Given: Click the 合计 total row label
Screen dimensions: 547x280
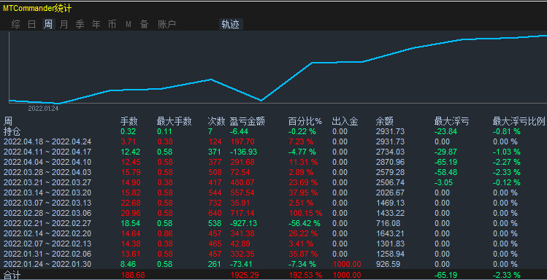Looking at the screenshot, I should tap(12, 275).
